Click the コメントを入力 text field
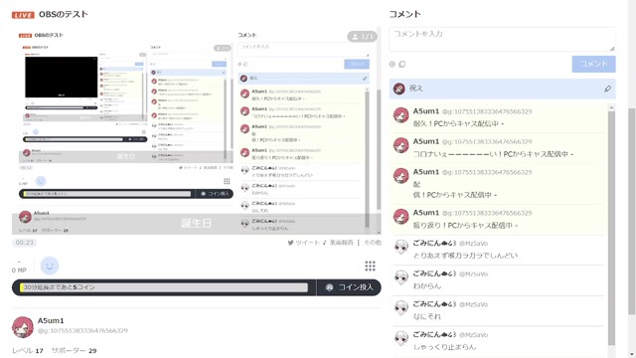The image size is (636, 358). point(502,40)
